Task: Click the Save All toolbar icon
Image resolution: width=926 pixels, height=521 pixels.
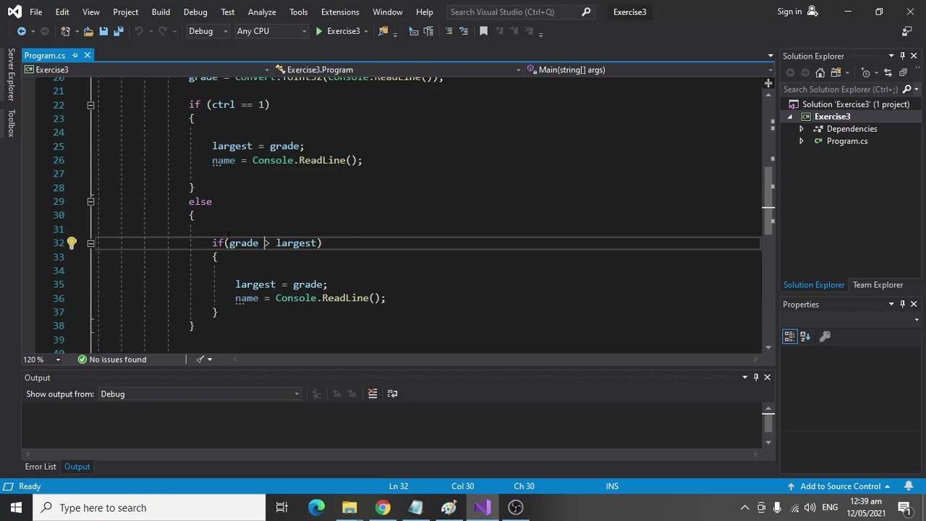Action: tap(119, 31)
